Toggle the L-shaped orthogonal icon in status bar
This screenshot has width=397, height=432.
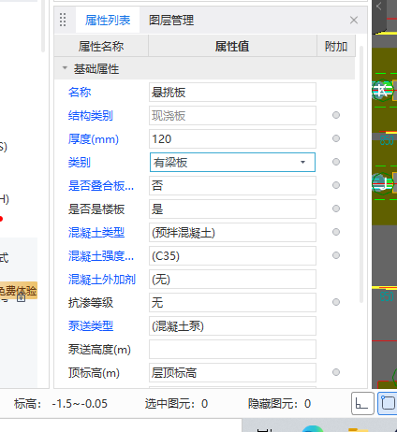pos(362,404)
